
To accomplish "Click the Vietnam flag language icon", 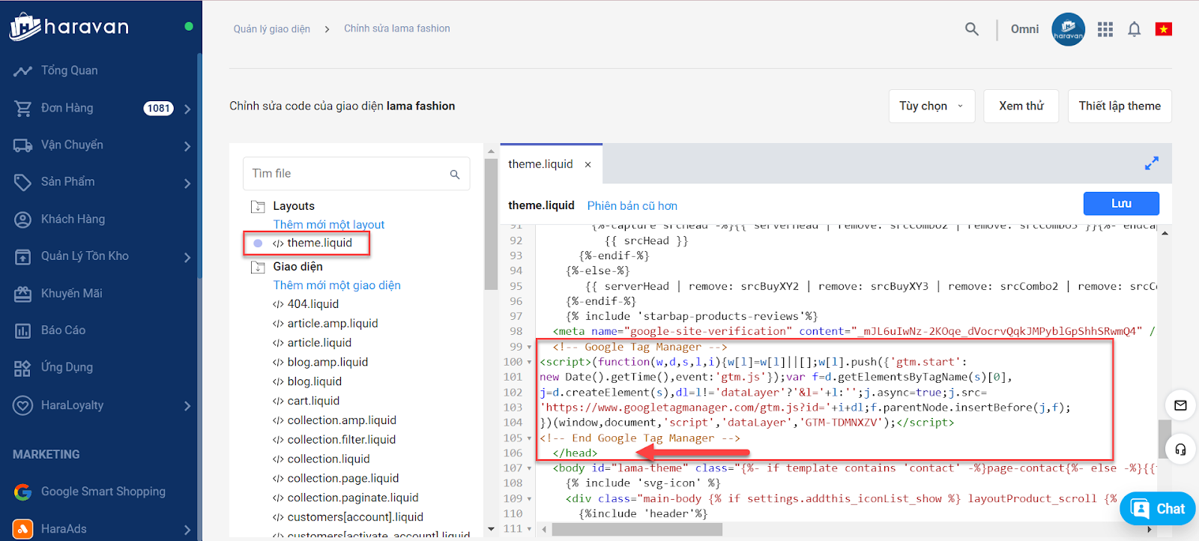I will click(x=1163, y=29).
